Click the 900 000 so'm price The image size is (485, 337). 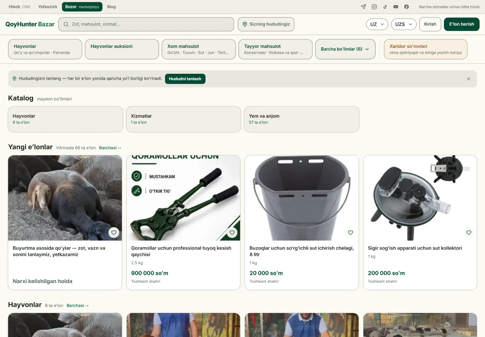point(150,273)
